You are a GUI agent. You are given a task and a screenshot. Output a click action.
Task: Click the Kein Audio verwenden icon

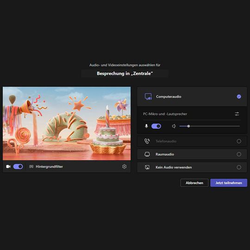pos(147,167)
